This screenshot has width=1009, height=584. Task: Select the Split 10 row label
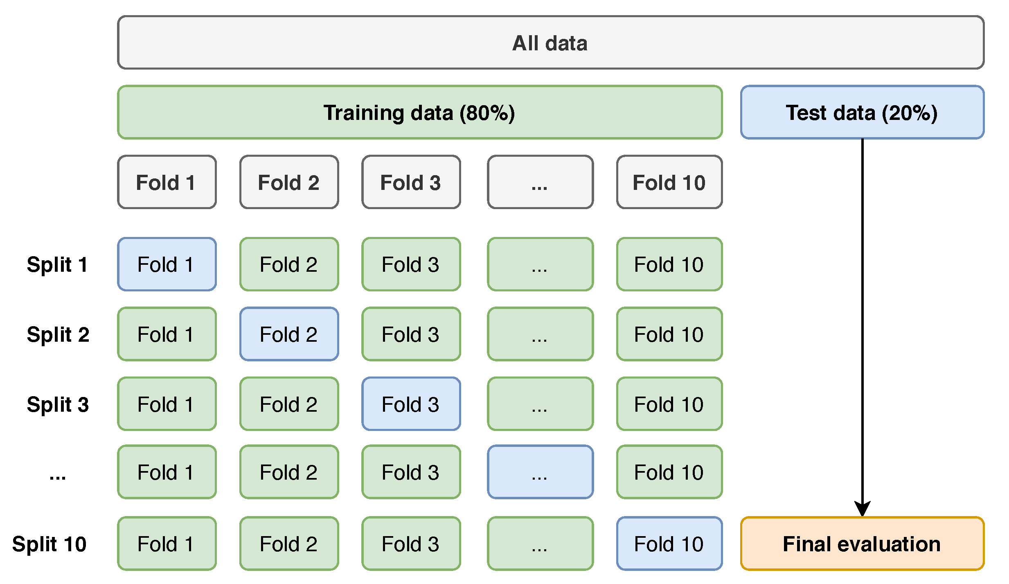tap(49, 544)
